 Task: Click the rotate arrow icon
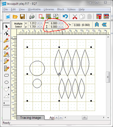(x=69, y=25)
